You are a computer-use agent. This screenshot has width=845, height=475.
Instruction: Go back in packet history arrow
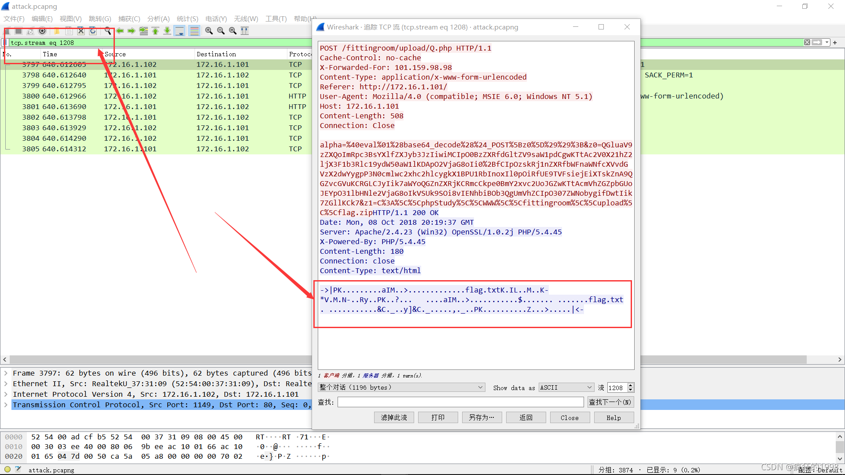click(x=120, y=31)
